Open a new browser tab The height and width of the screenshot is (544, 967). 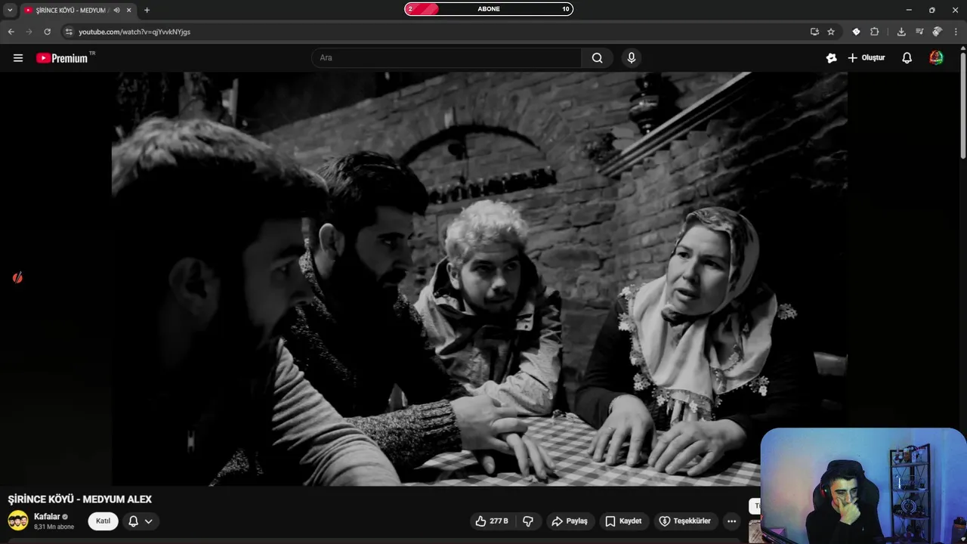coord(147,10)
